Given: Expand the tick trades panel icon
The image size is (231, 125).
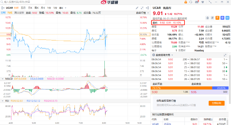Looking at the screenshot, I should coord(225,55).
